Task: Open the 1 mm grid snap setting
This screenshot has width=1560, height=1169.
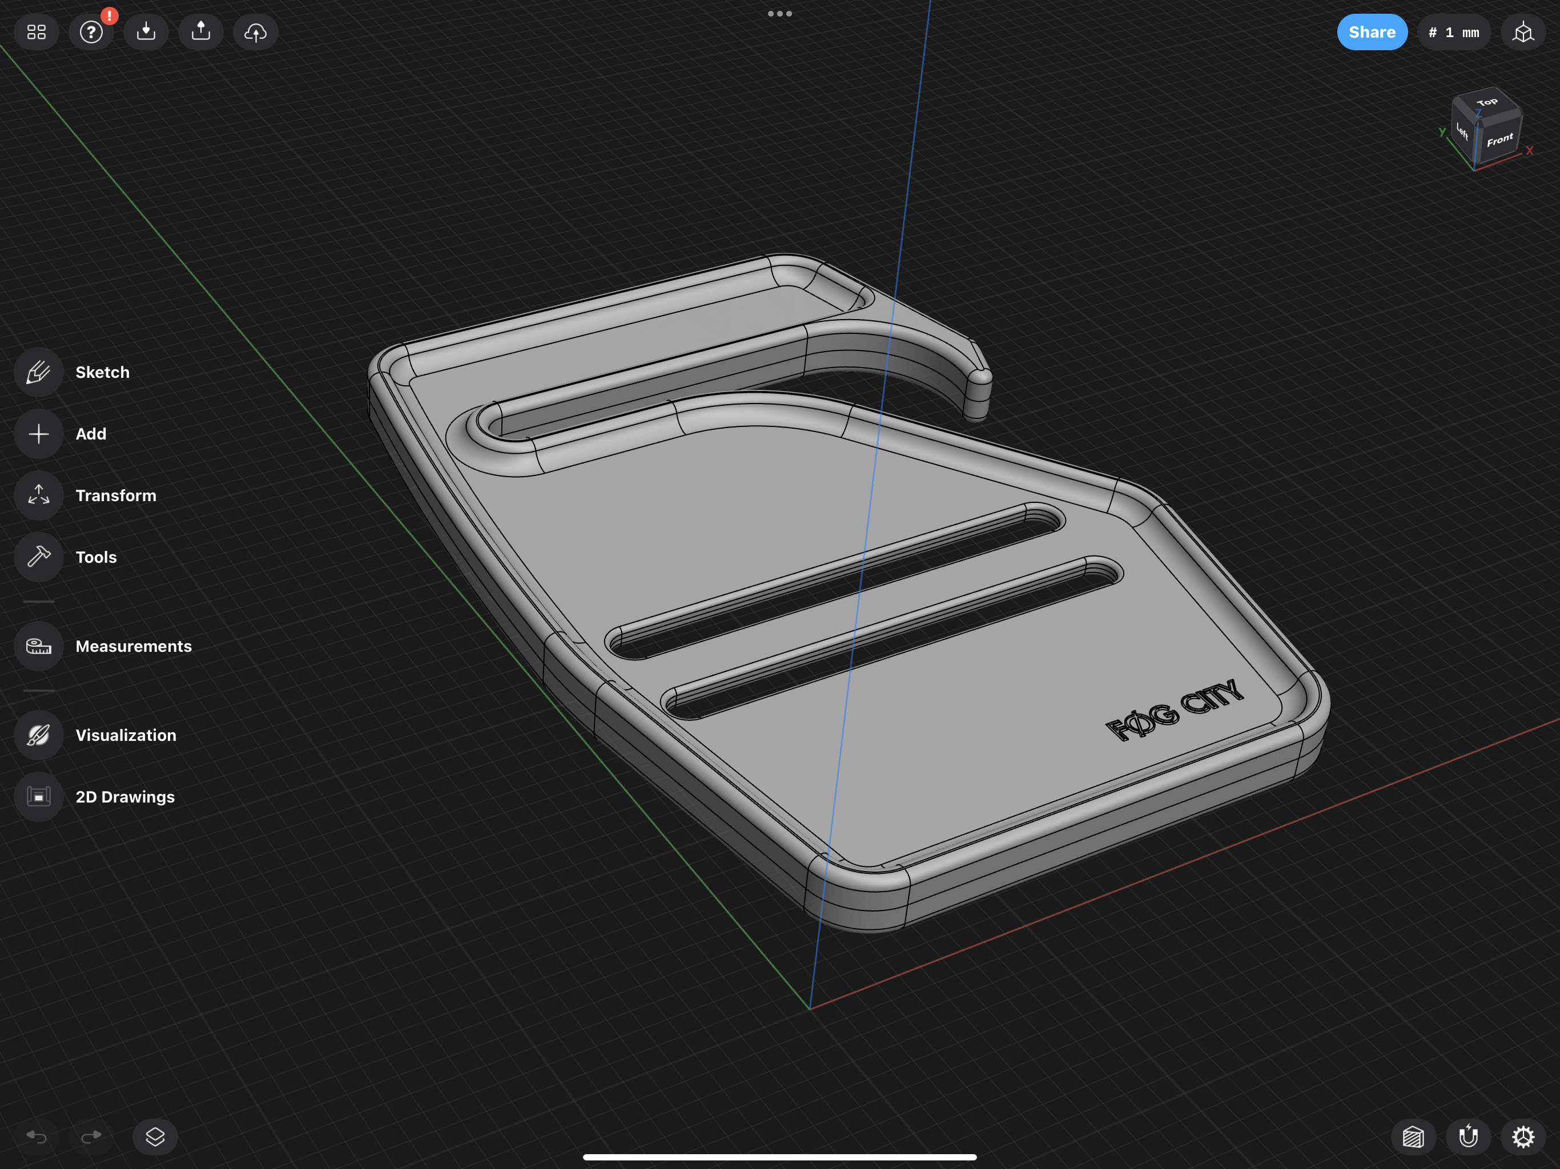Action: tap(1454, 33)
